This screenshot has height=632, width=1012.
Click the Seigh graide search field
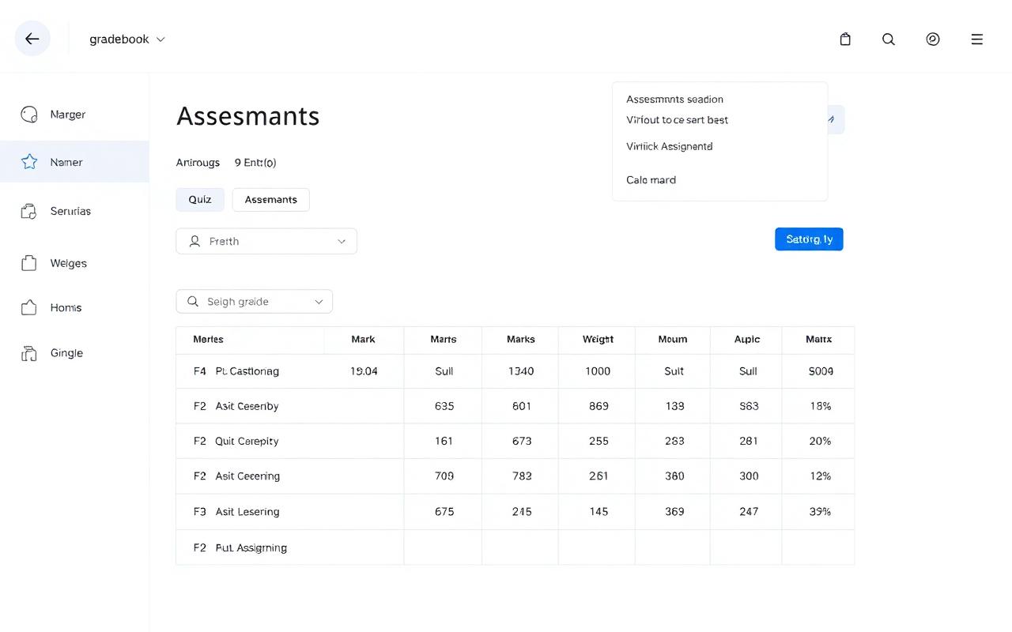click(254, 302)
